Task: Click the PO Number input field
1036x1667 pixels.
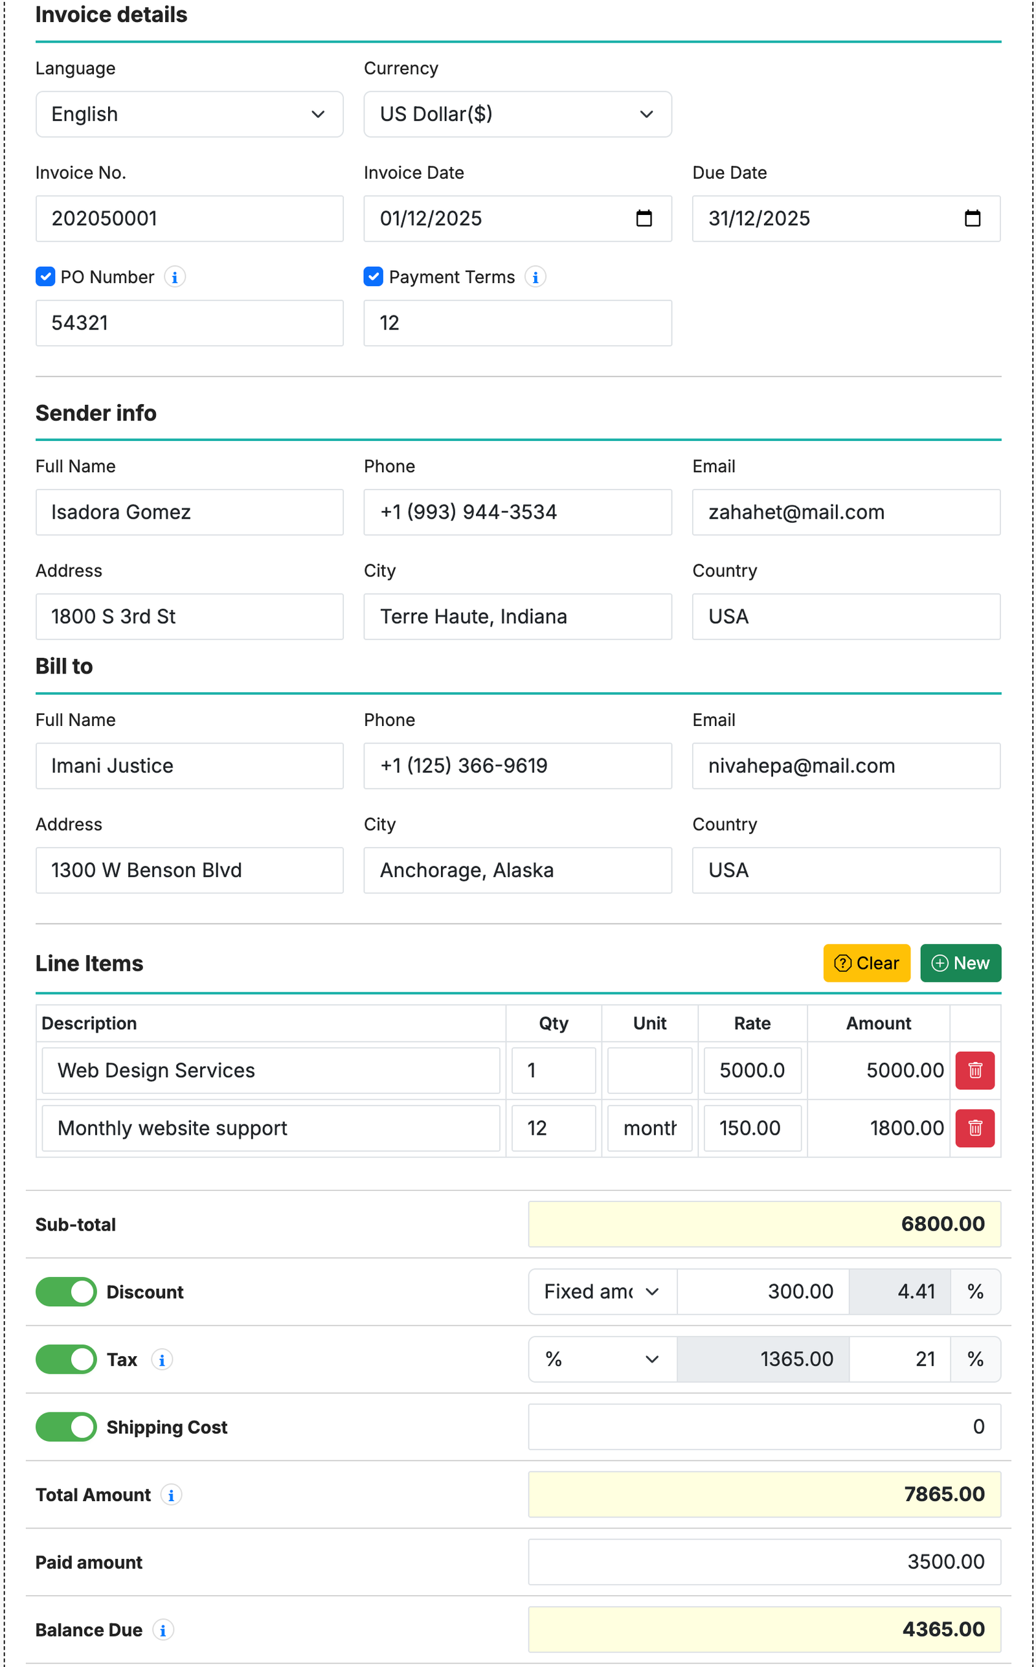Action: (190, 323)
